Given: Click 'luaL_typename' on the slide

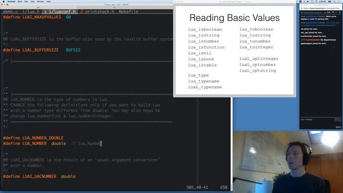Looking at the screenshot, I should point(205,87).
